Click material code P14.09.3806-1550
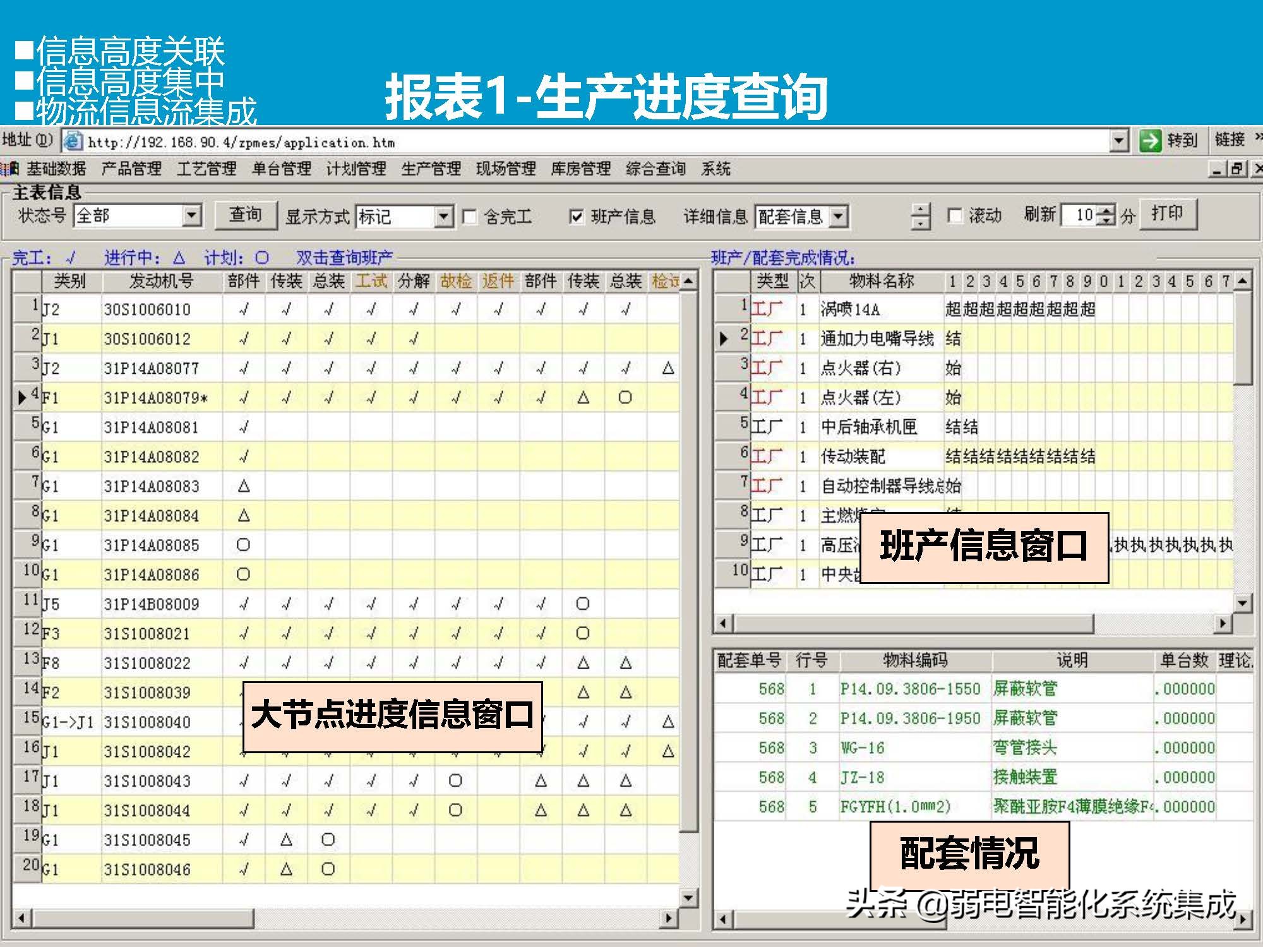Image resolution: width=1263 pixels, height=947 pixels. [910, 689]
